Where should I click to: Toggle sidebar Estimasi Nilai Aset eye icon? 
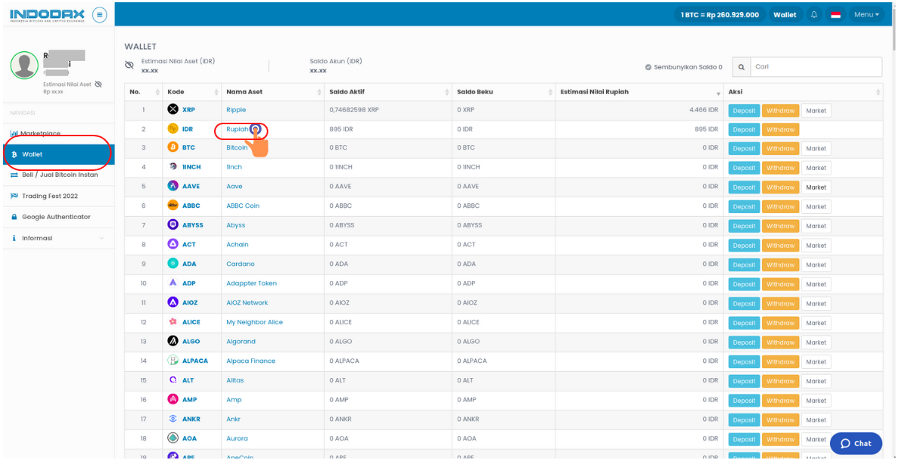tap(98, 84)
